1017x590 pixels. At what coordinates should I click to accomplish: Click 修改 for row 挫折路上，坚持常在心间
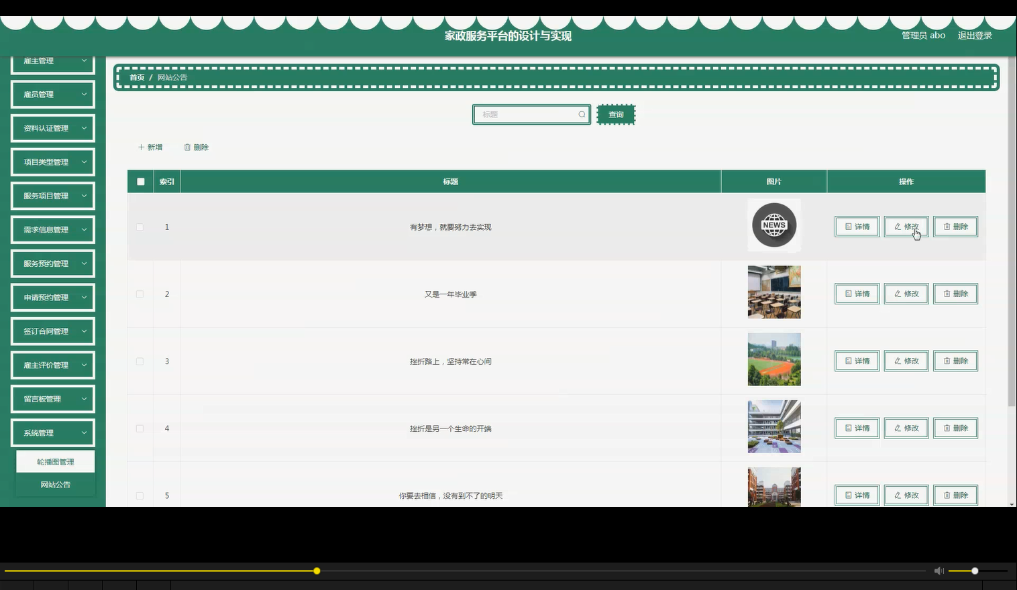point(906,361)
